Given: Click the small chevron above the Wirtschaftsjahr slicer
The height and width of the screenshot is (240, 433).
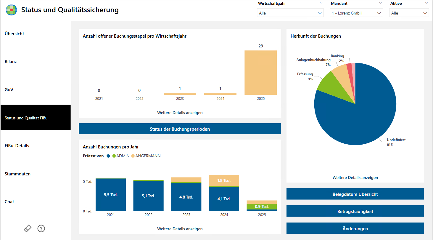Looking at the screenshot, I should (x=321, y=3).
